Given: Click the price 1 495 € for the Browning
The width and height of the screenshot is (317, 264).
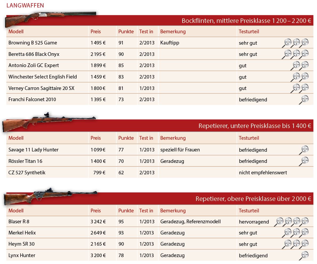Looking at the screenshot, I should click(x=98, y=43).
